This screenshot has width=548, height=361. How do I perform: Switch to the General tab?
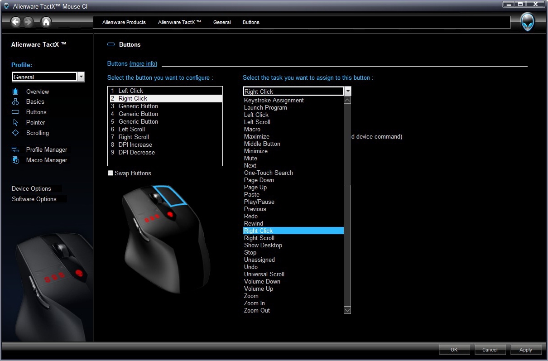[x=222, y=22]
